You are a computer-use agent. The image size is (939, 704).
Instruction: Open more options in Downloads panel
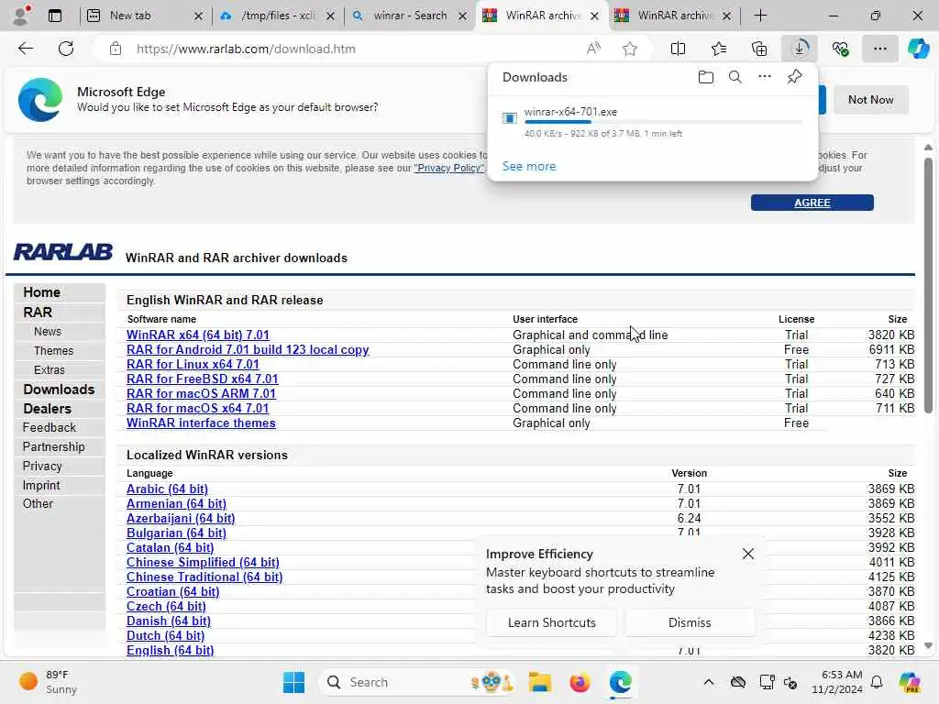pyautogui.click(x=765, y=77)
